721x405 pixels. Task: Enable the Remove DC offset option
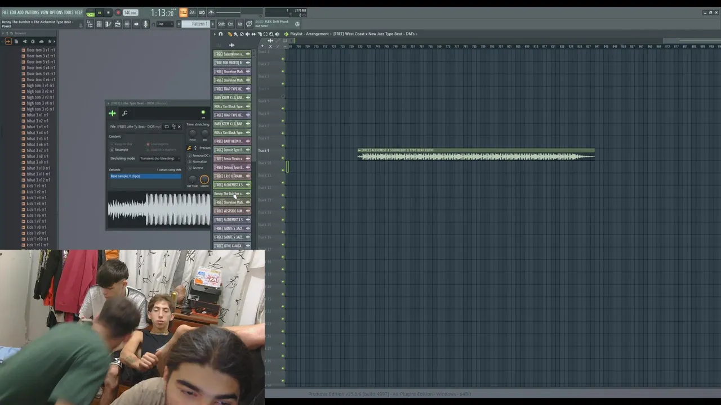coord(198,156)
